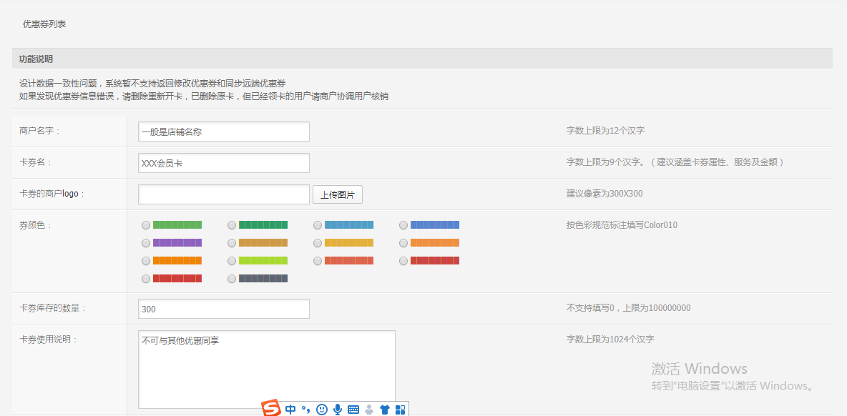
Task: Open IME toolbox grid icon
Action: point(401,410)
